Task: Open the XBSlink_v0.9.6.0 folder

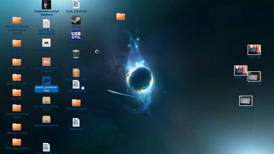Action: 17,127
